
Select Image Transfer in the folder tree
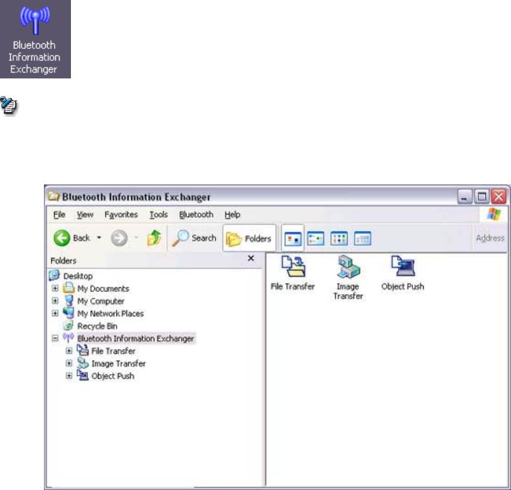coord(119,363)
